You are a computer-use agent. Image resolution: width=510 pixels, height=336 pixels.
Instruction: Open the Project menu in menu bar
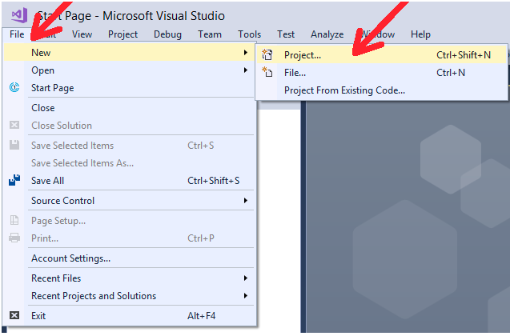click(123, 34)
